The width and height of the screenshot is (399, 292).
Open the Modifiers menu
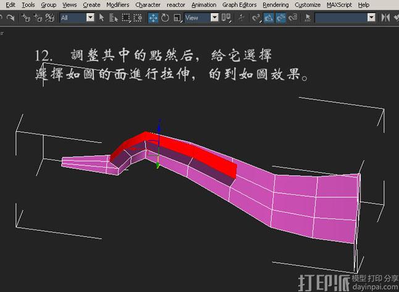(x=117, y=4)
